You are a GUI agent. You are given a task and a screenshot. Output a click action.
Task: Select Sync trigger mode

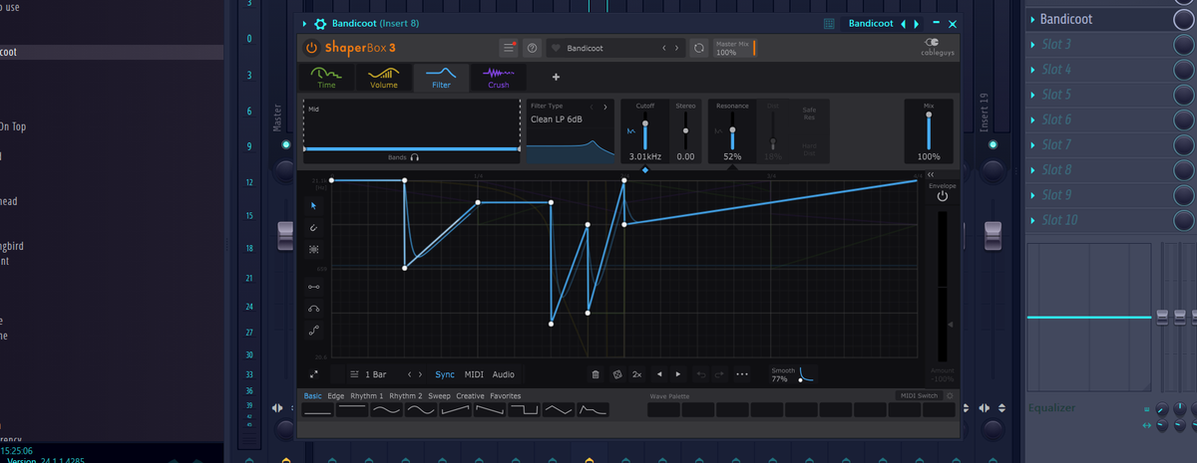coord(445,374)
